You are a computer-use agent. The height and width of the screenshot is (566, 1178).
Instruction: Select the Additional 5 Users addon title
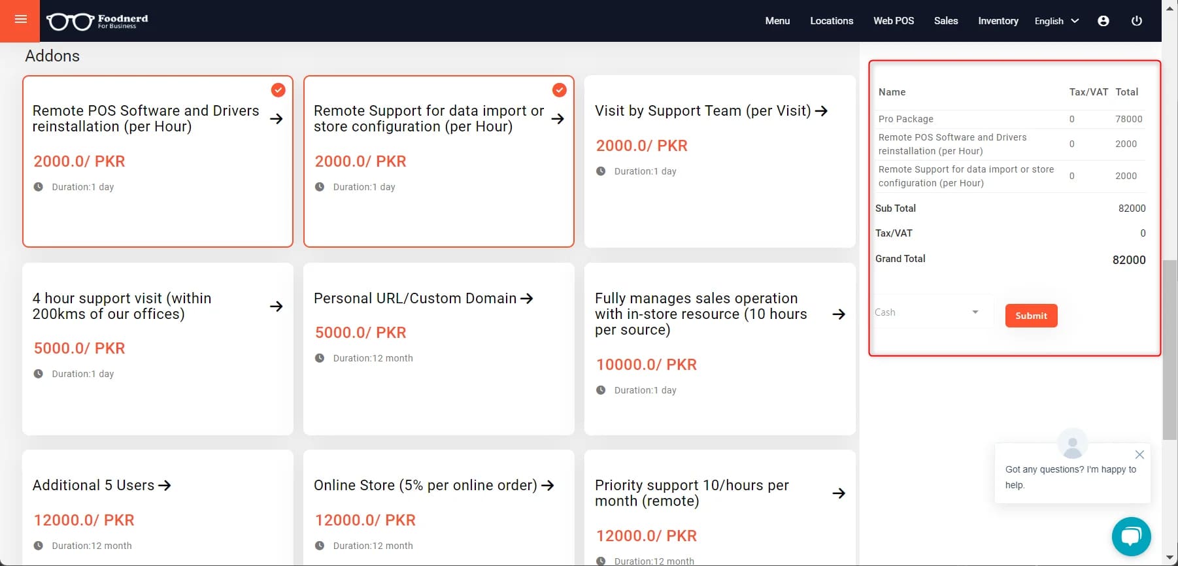click(x=93, y=486)
